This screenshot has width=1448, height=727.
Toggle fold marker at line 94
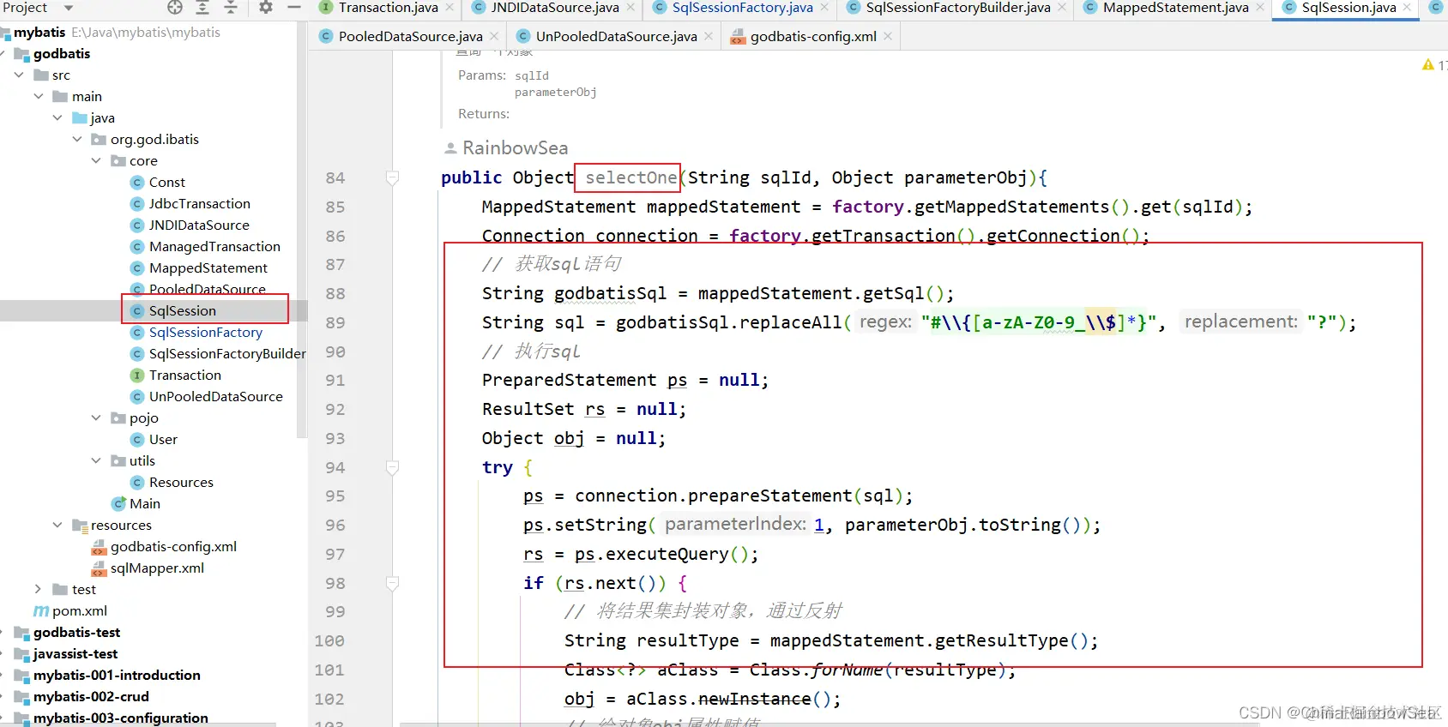click(x=392, y=467)
